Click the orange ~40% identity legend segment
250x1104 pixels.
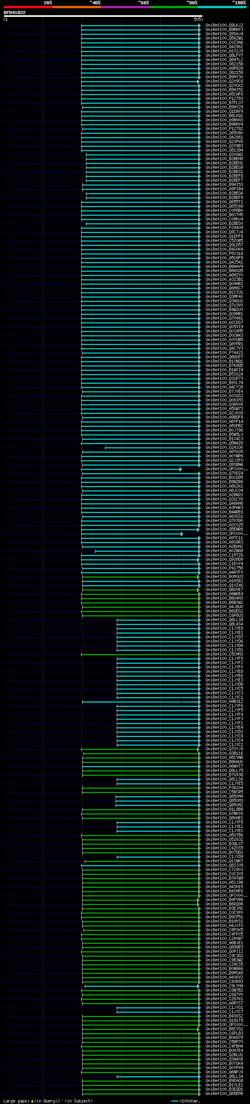tap(77, 7)
